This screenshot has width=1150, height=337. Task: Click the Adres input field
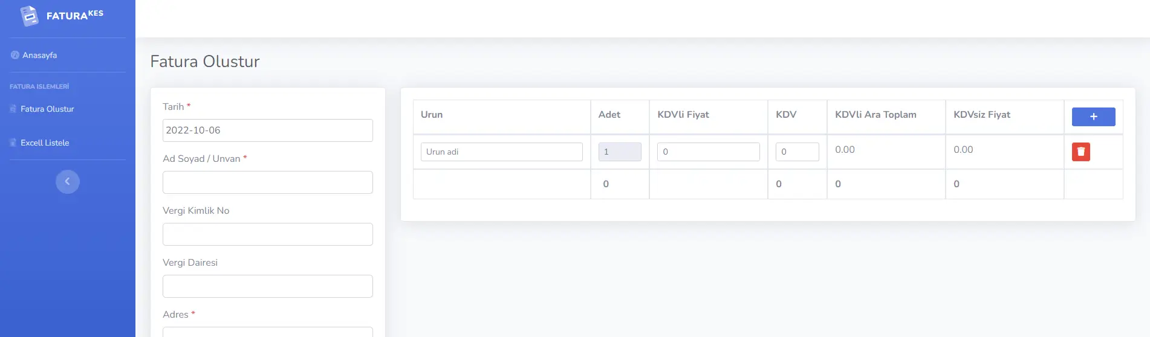pos(267,332)
